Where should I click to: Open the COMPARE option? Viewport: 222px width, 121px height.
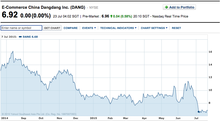pos(70,28)
